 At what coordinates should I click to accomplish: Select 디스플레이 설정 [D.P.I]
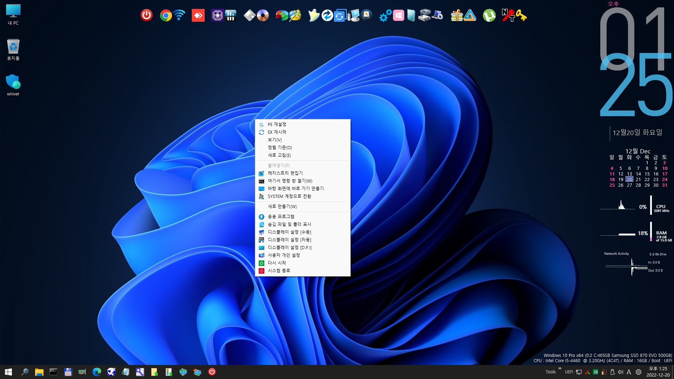303,247
